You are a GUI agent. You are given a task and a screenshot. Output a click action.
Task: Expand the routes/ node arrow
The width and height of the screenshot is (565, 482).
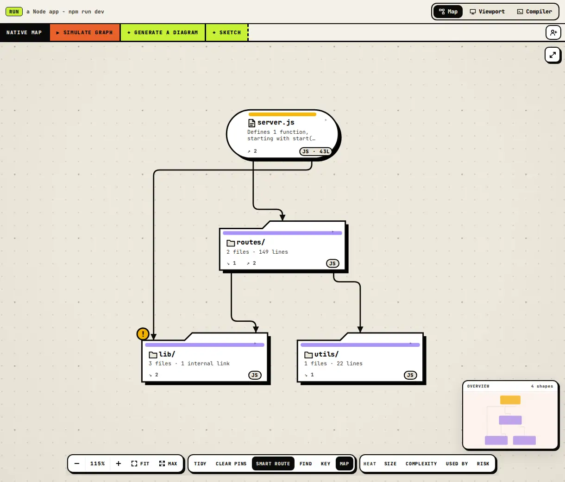tap(333, 232)
